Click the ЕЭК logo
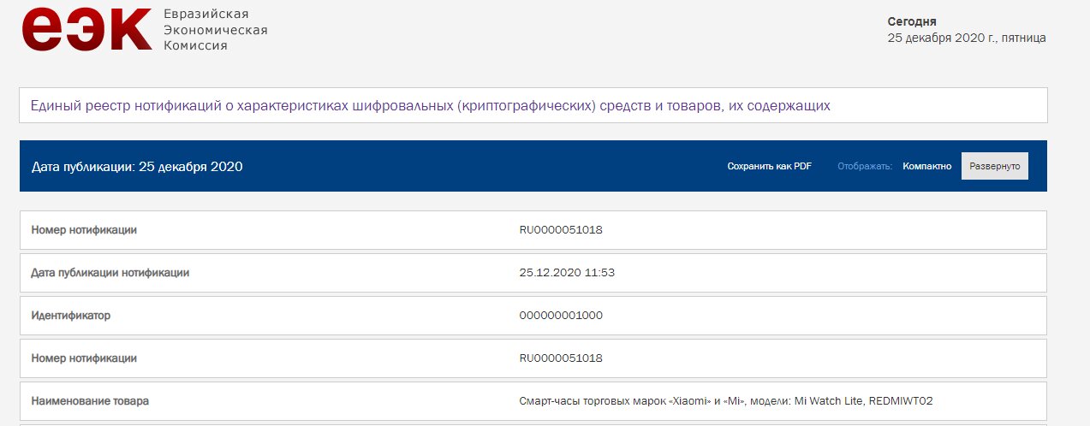1090x426 pixels. pos(86,29)
